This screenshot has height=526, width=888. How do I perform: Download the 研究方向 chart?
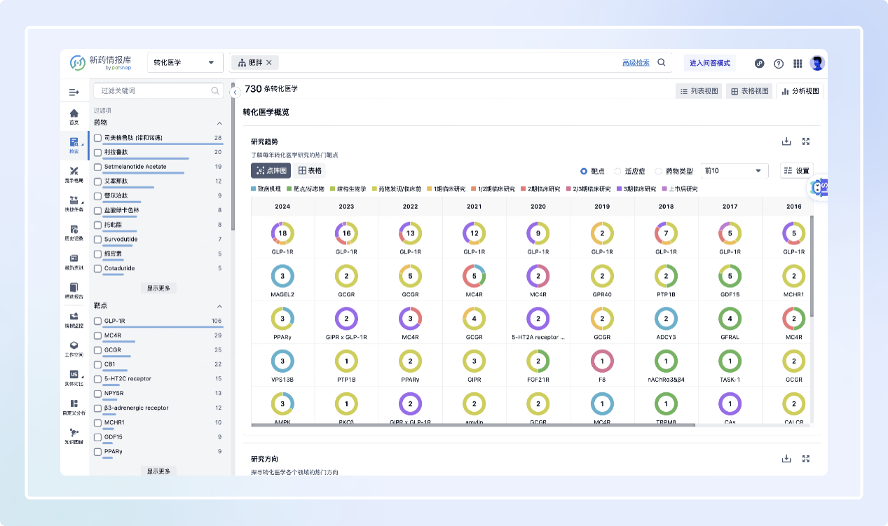786,459
